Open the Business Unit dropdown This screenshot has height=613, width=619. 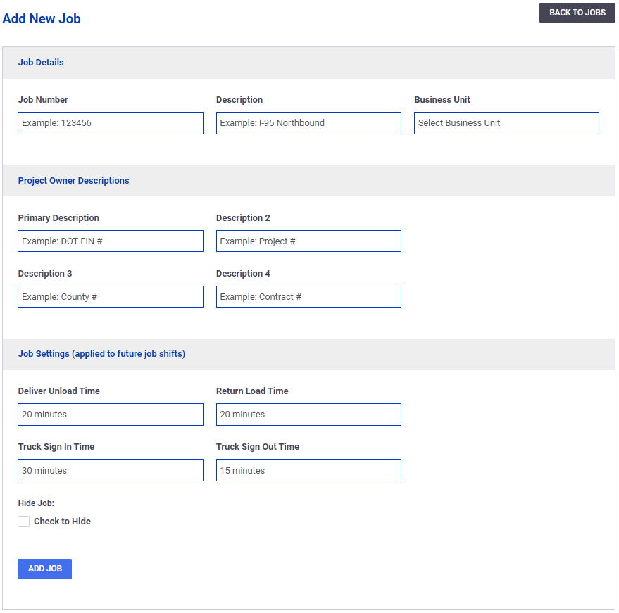tap(506, 123)
